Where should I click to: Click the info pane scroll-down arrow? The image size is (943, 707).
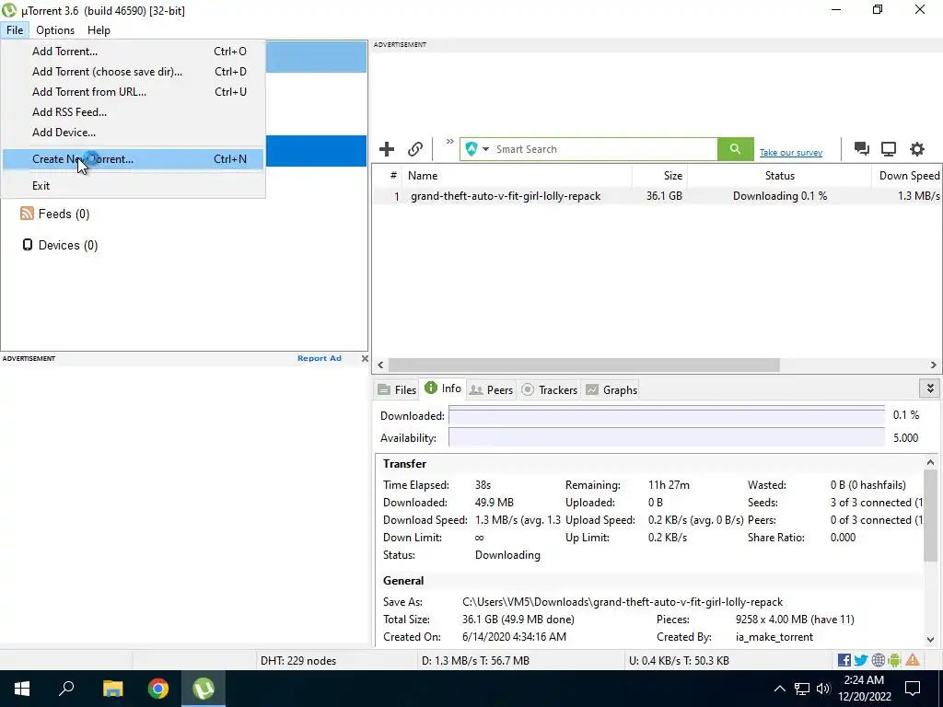click(x=930, y=640)
